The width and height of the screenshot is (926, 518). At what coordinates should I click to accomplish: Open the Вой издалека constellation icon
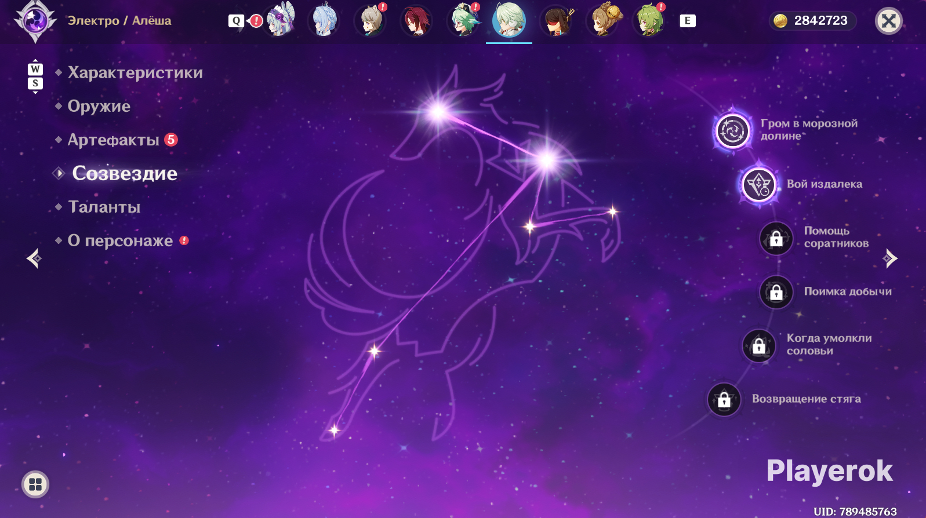point(759,185)
